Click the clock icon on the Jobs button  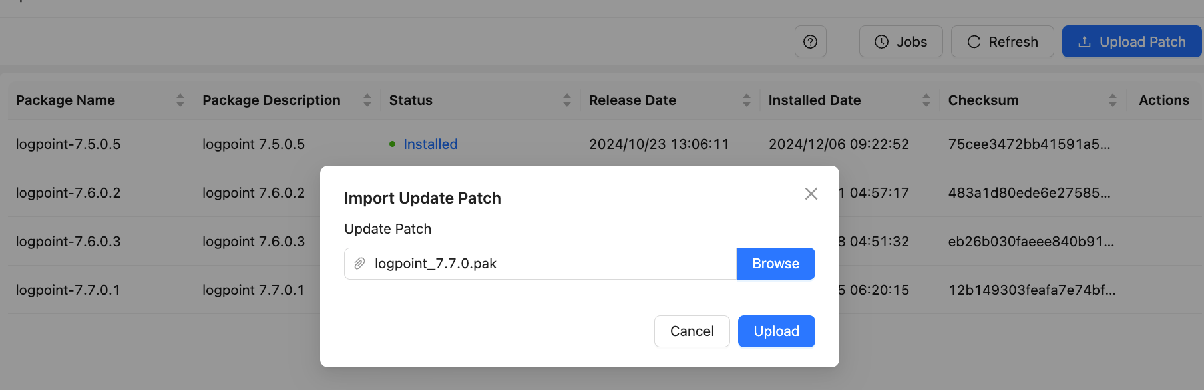pyautogui.click(x=881, y=41)
